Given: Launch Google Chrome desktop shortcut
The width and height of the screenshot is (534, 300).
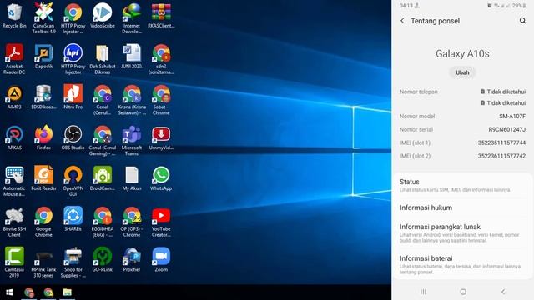Looking at the screenshot, I should 43,222.
